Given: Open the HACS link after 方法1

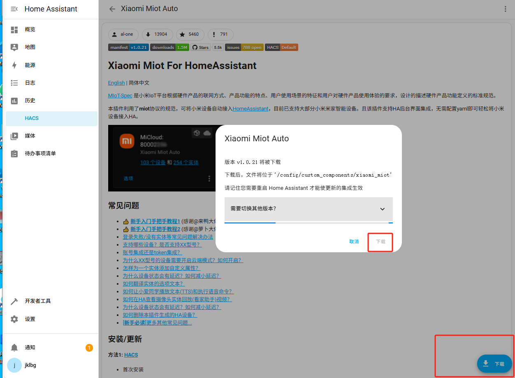Looking at the screenshot, I should coord(131,355).
